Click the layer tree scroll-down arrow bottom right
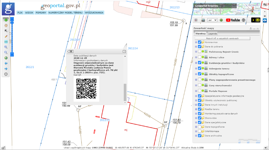The width and height of the screenshot is (269, 150). [266, 148]
